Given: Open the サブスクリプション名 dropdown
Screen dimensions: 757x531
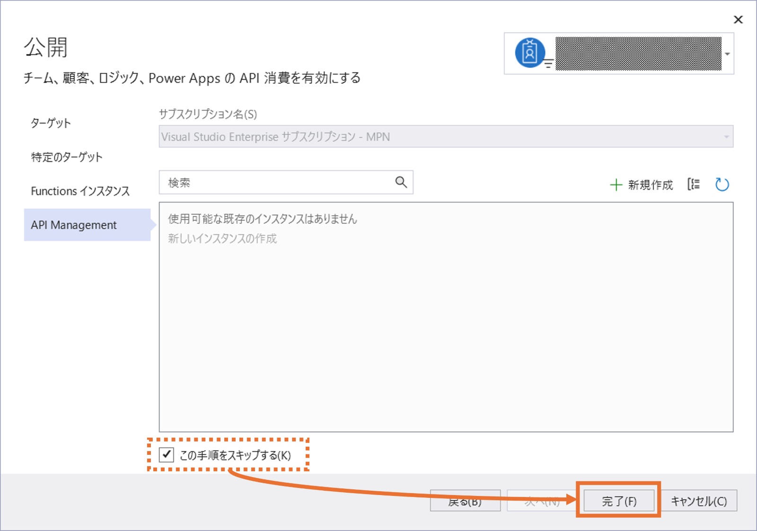Looking at the screenshot, I should coord(446,136).
